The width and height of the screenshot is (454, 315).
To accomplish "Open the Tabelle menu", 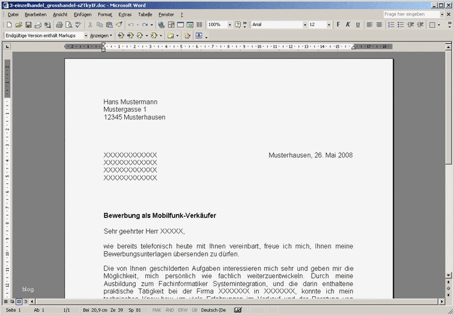I will (145, 15).
